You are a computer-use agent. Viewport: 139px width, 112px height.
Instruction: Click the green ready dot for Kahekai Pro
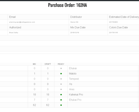(61, 95)
